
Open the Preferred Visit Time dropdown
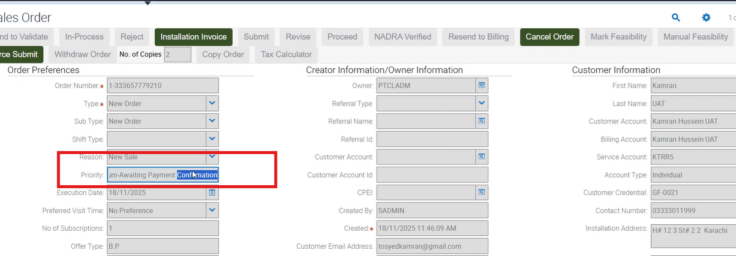point(212,210)
